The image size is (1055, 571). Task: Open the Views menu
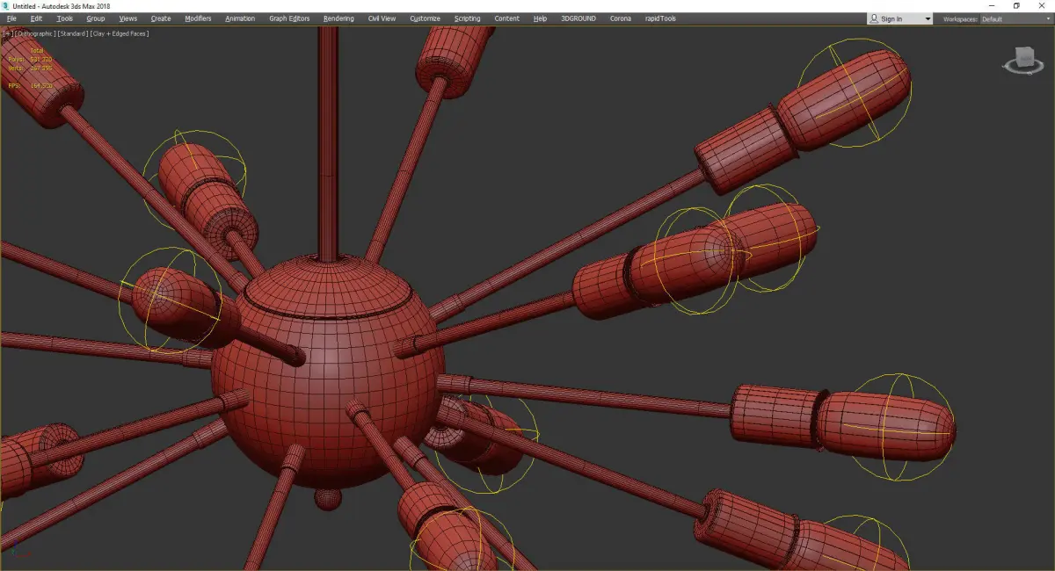point(128,18)
